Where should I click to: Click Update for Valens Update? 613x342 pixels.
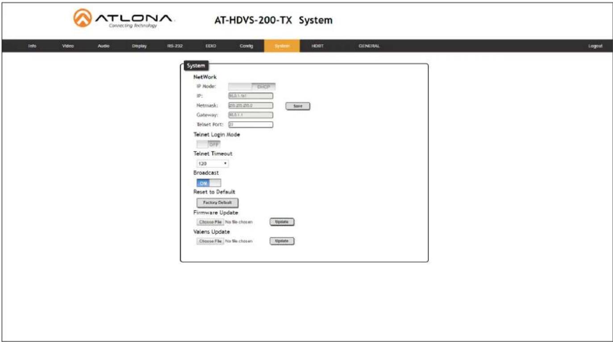point(282,241)
